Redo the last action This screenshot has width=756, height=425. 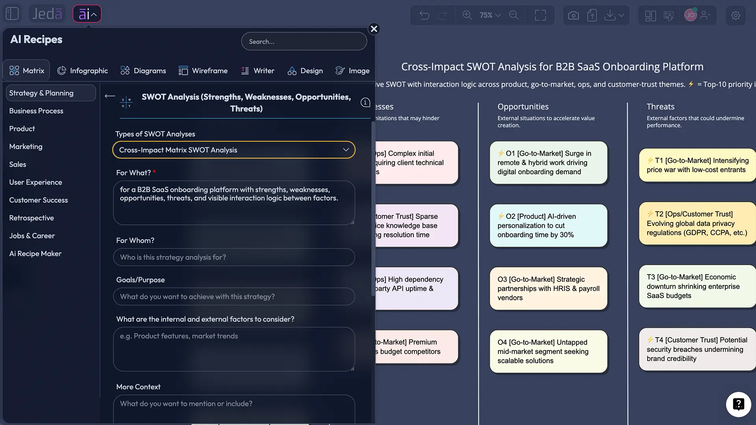(x=443, y=15)
